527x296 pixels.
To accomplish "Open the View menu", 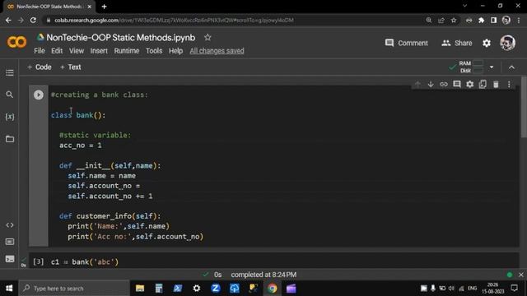I will [77, 51].
